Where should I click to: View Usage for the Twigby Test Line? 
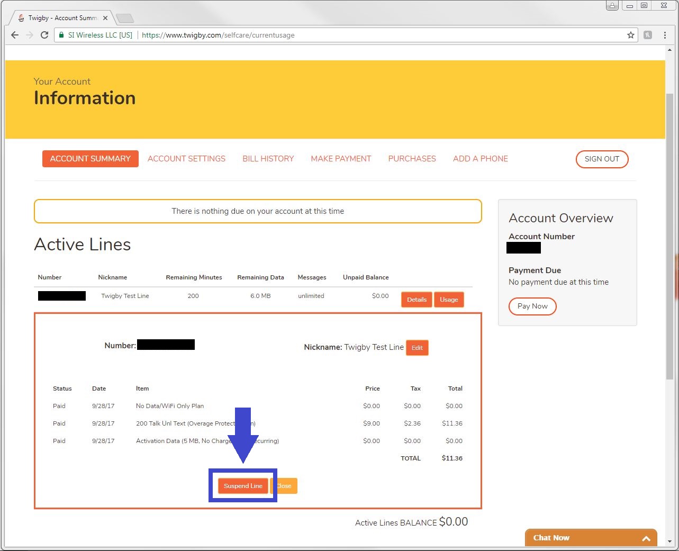pyautogui.click(x=449, y=300)
